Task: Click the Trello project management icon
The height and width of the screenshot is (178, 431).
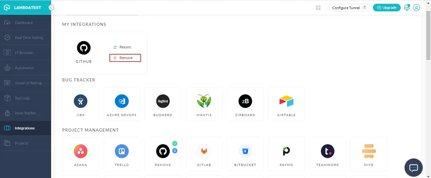Action: point(122,151)
